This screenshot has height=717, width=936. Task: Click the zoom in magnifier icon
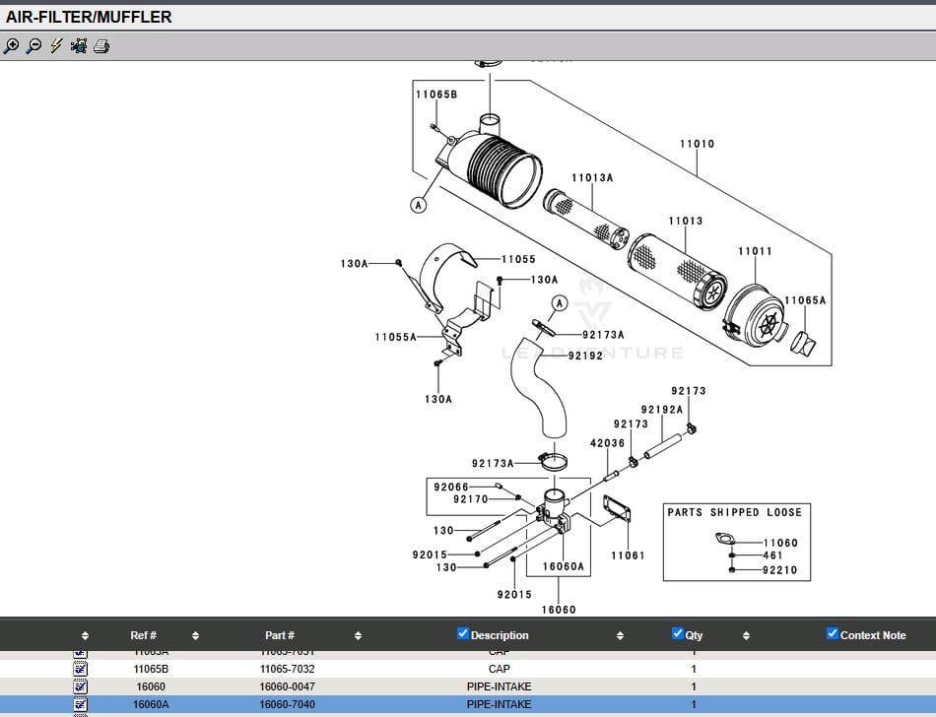tap(11, 45)
